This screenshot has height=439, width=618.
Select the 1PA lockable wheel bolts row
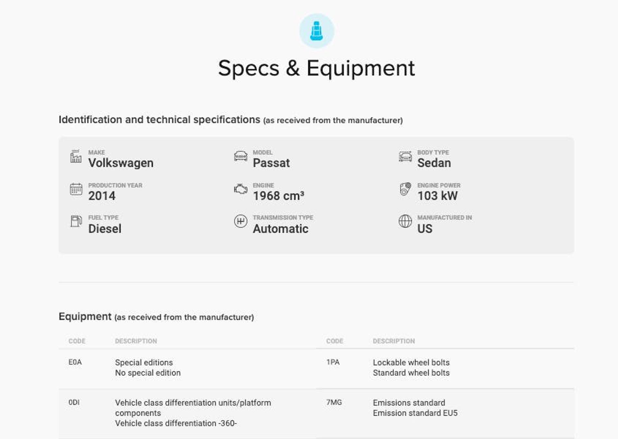tap(411, 367)
